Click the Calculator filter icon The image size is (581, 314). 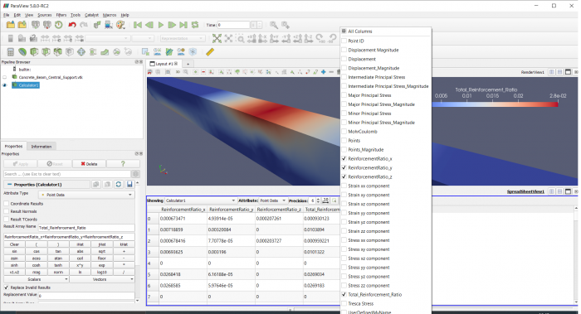coord(10,51)
